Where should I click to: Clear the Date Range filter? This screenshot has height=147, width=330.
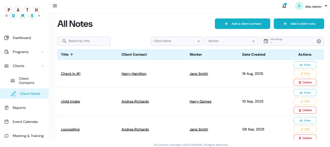point(319,41)
